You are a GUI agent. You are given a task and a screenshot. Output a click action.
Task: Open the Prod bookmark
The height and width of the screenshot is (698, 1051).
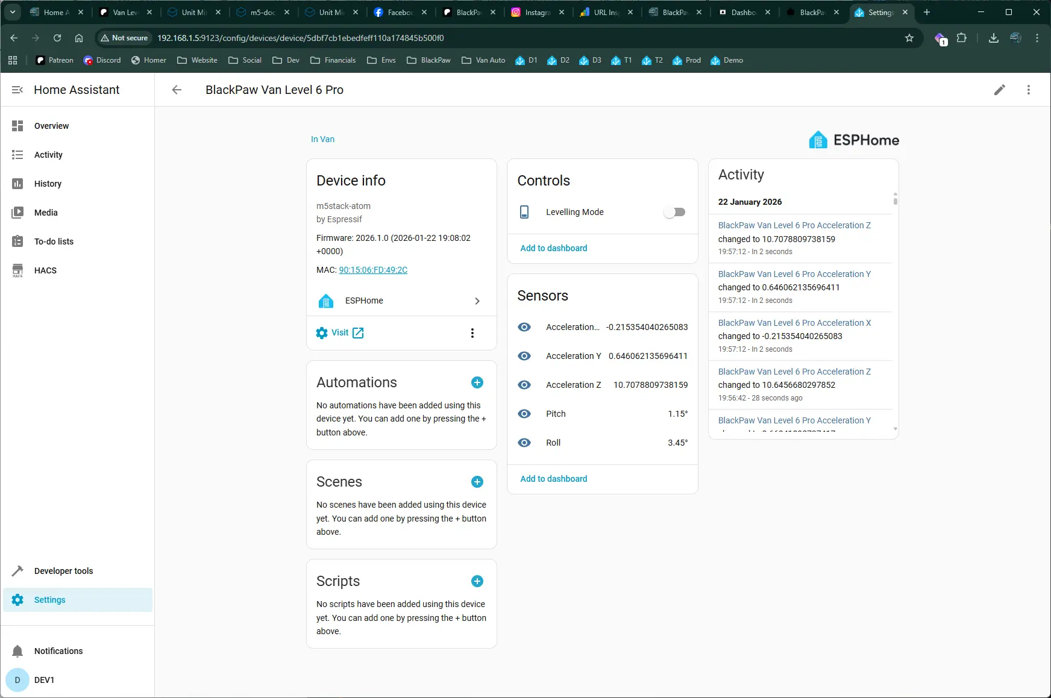[687, 60]
